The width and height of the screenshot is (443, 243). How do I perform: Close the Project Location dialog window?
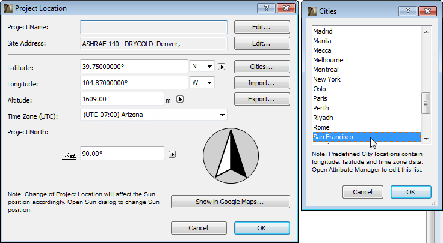click(x=286, y=8)
